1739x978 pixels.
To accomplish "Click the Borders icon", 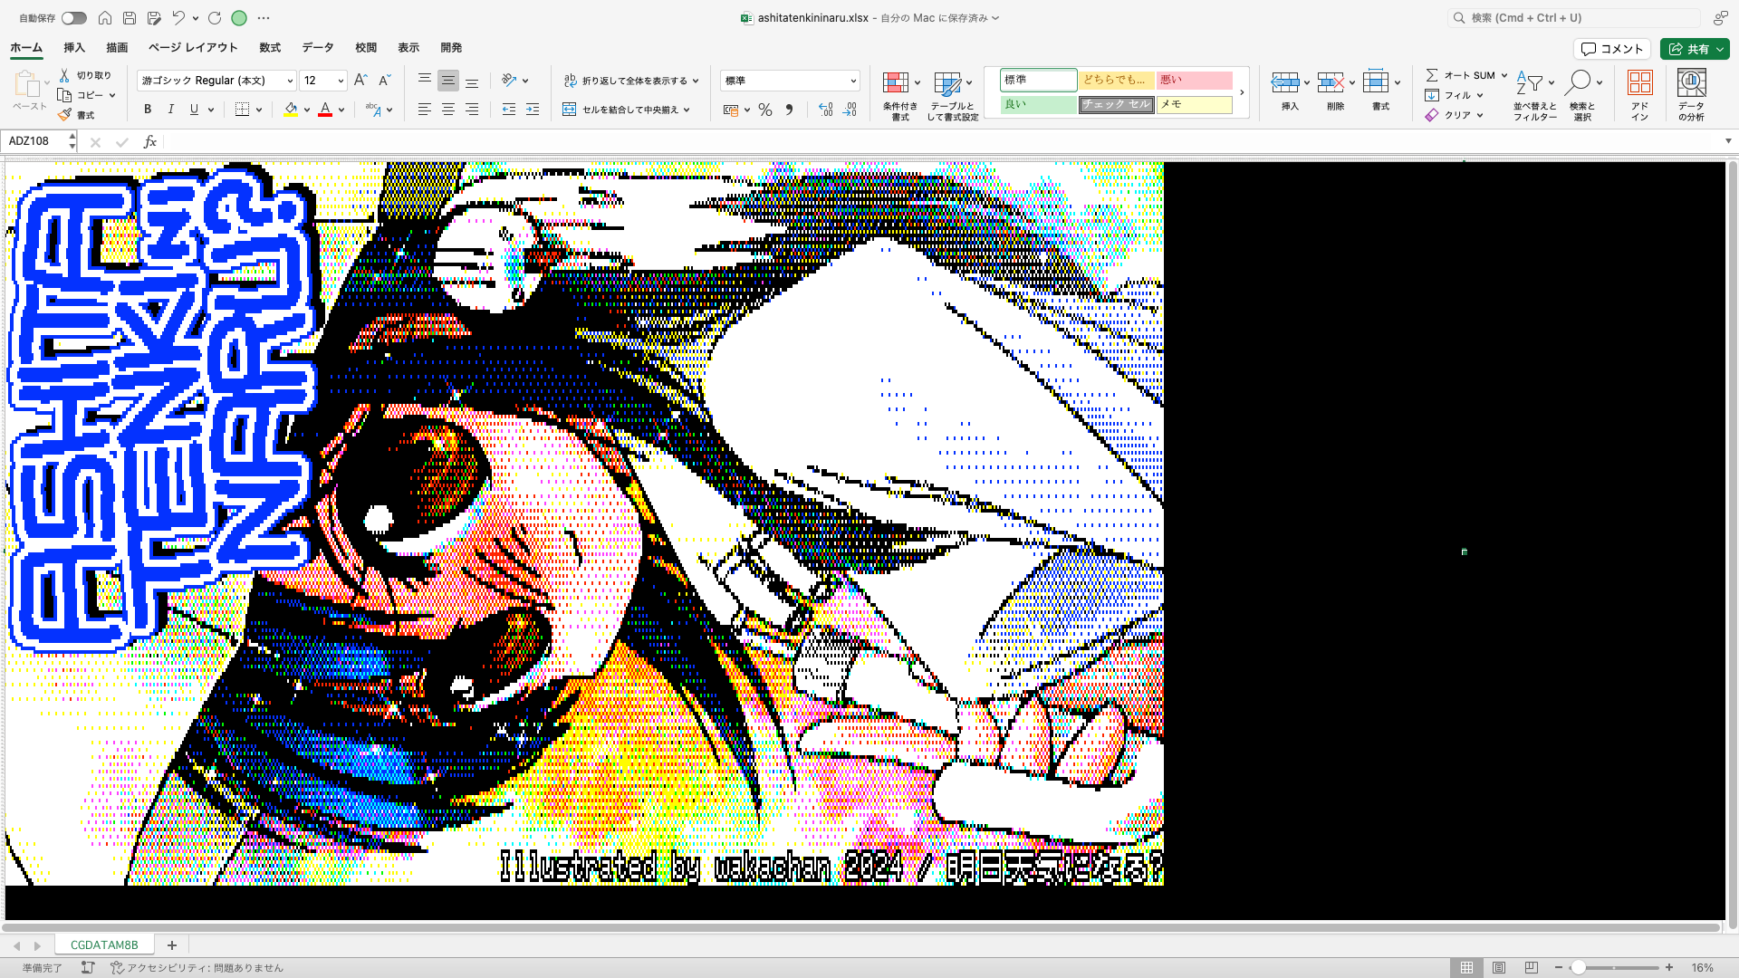I will pos(242,110).
